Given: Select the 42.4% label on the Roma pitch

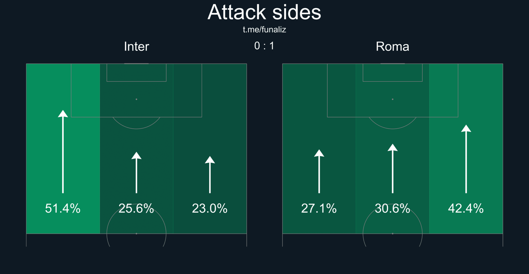Looking at the screenshot, I should [466, 209].
